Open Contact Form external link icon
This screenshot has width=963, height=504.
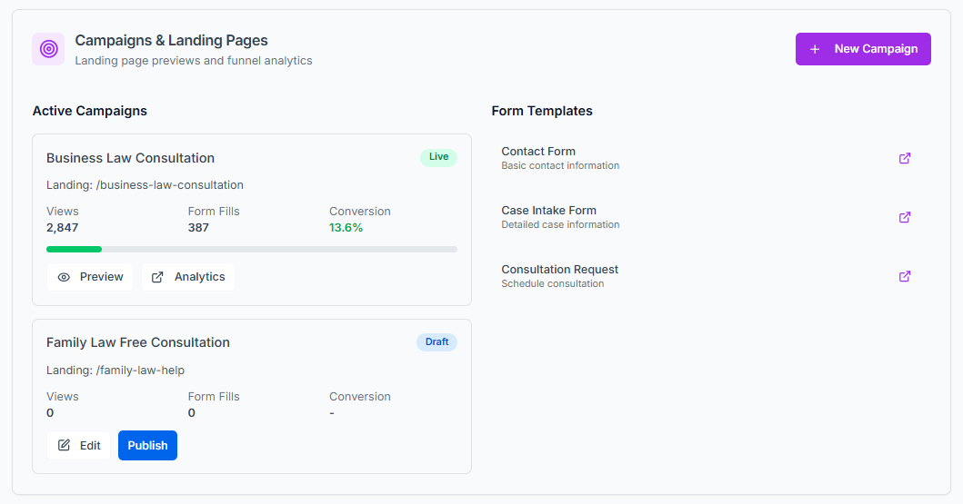pyautogui.click(x=905, y=158)
